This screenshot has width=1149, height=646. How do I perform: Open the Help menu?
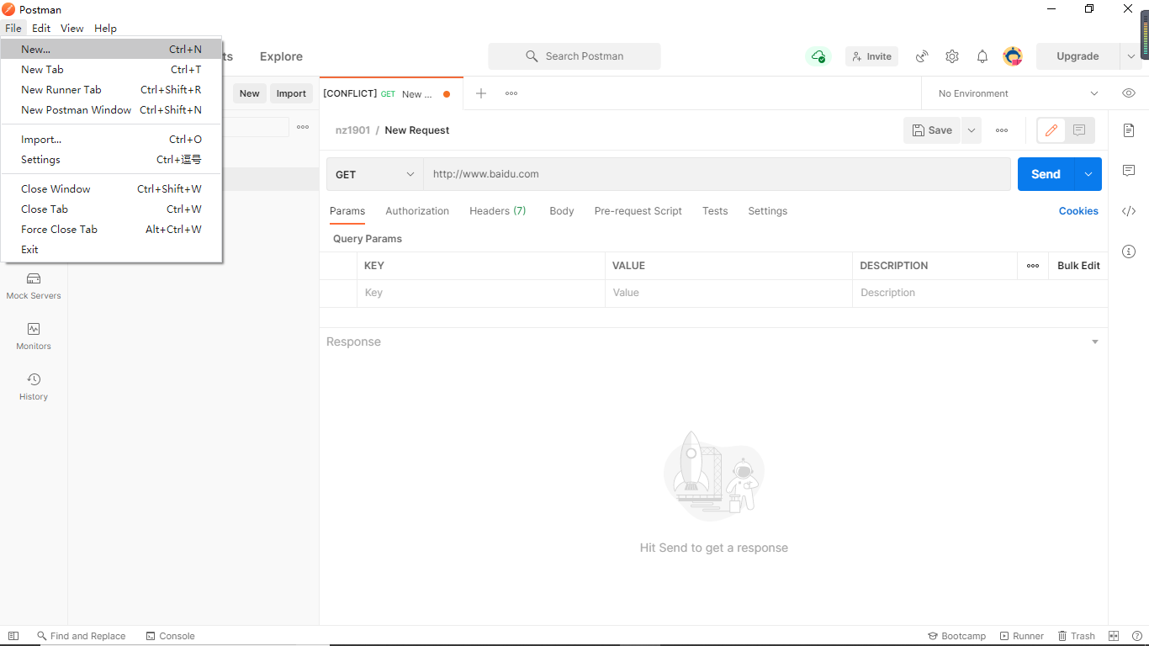105,29
